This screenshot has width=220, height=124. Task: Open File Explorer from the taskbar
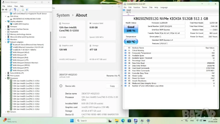(117, 121)
